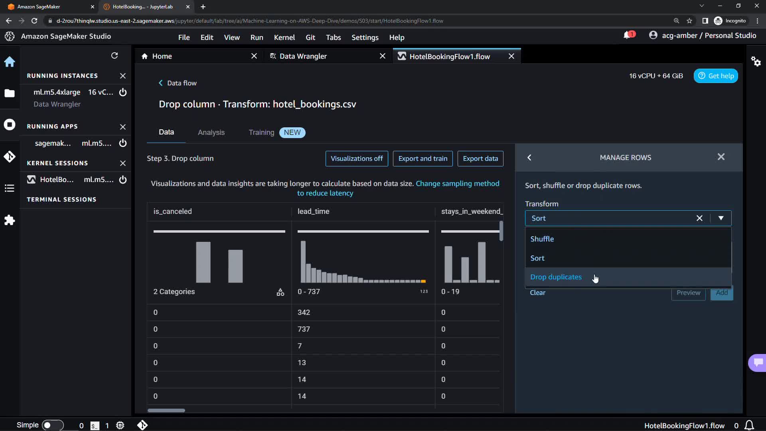Clear the selected Sort transform value
766x431 pixels.
699,218
